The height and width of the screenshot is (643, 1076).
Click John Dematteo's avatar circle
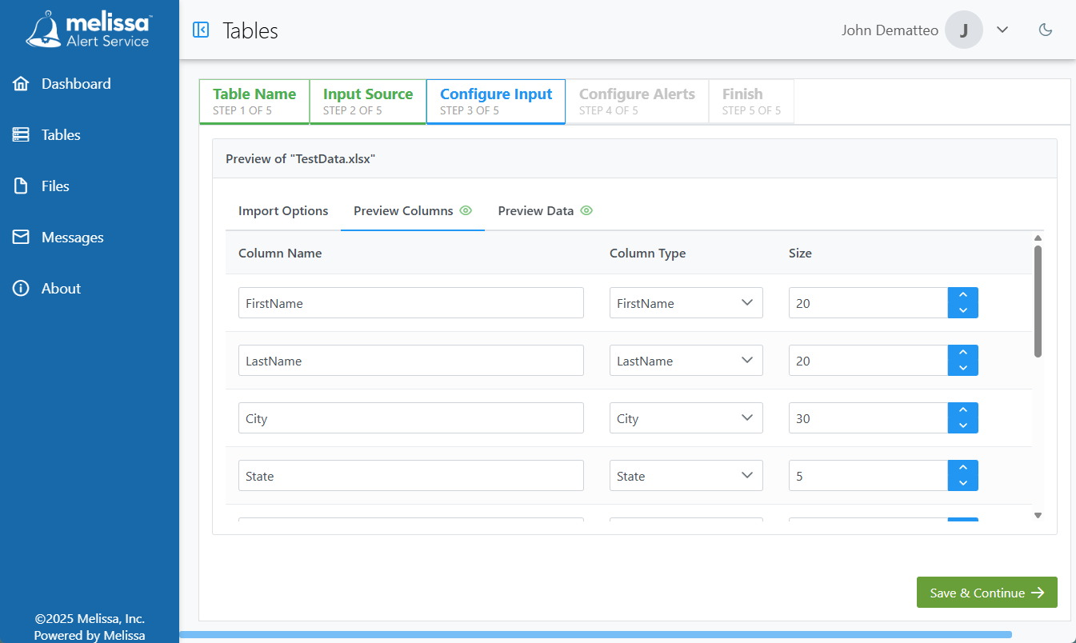coord(964,29)
